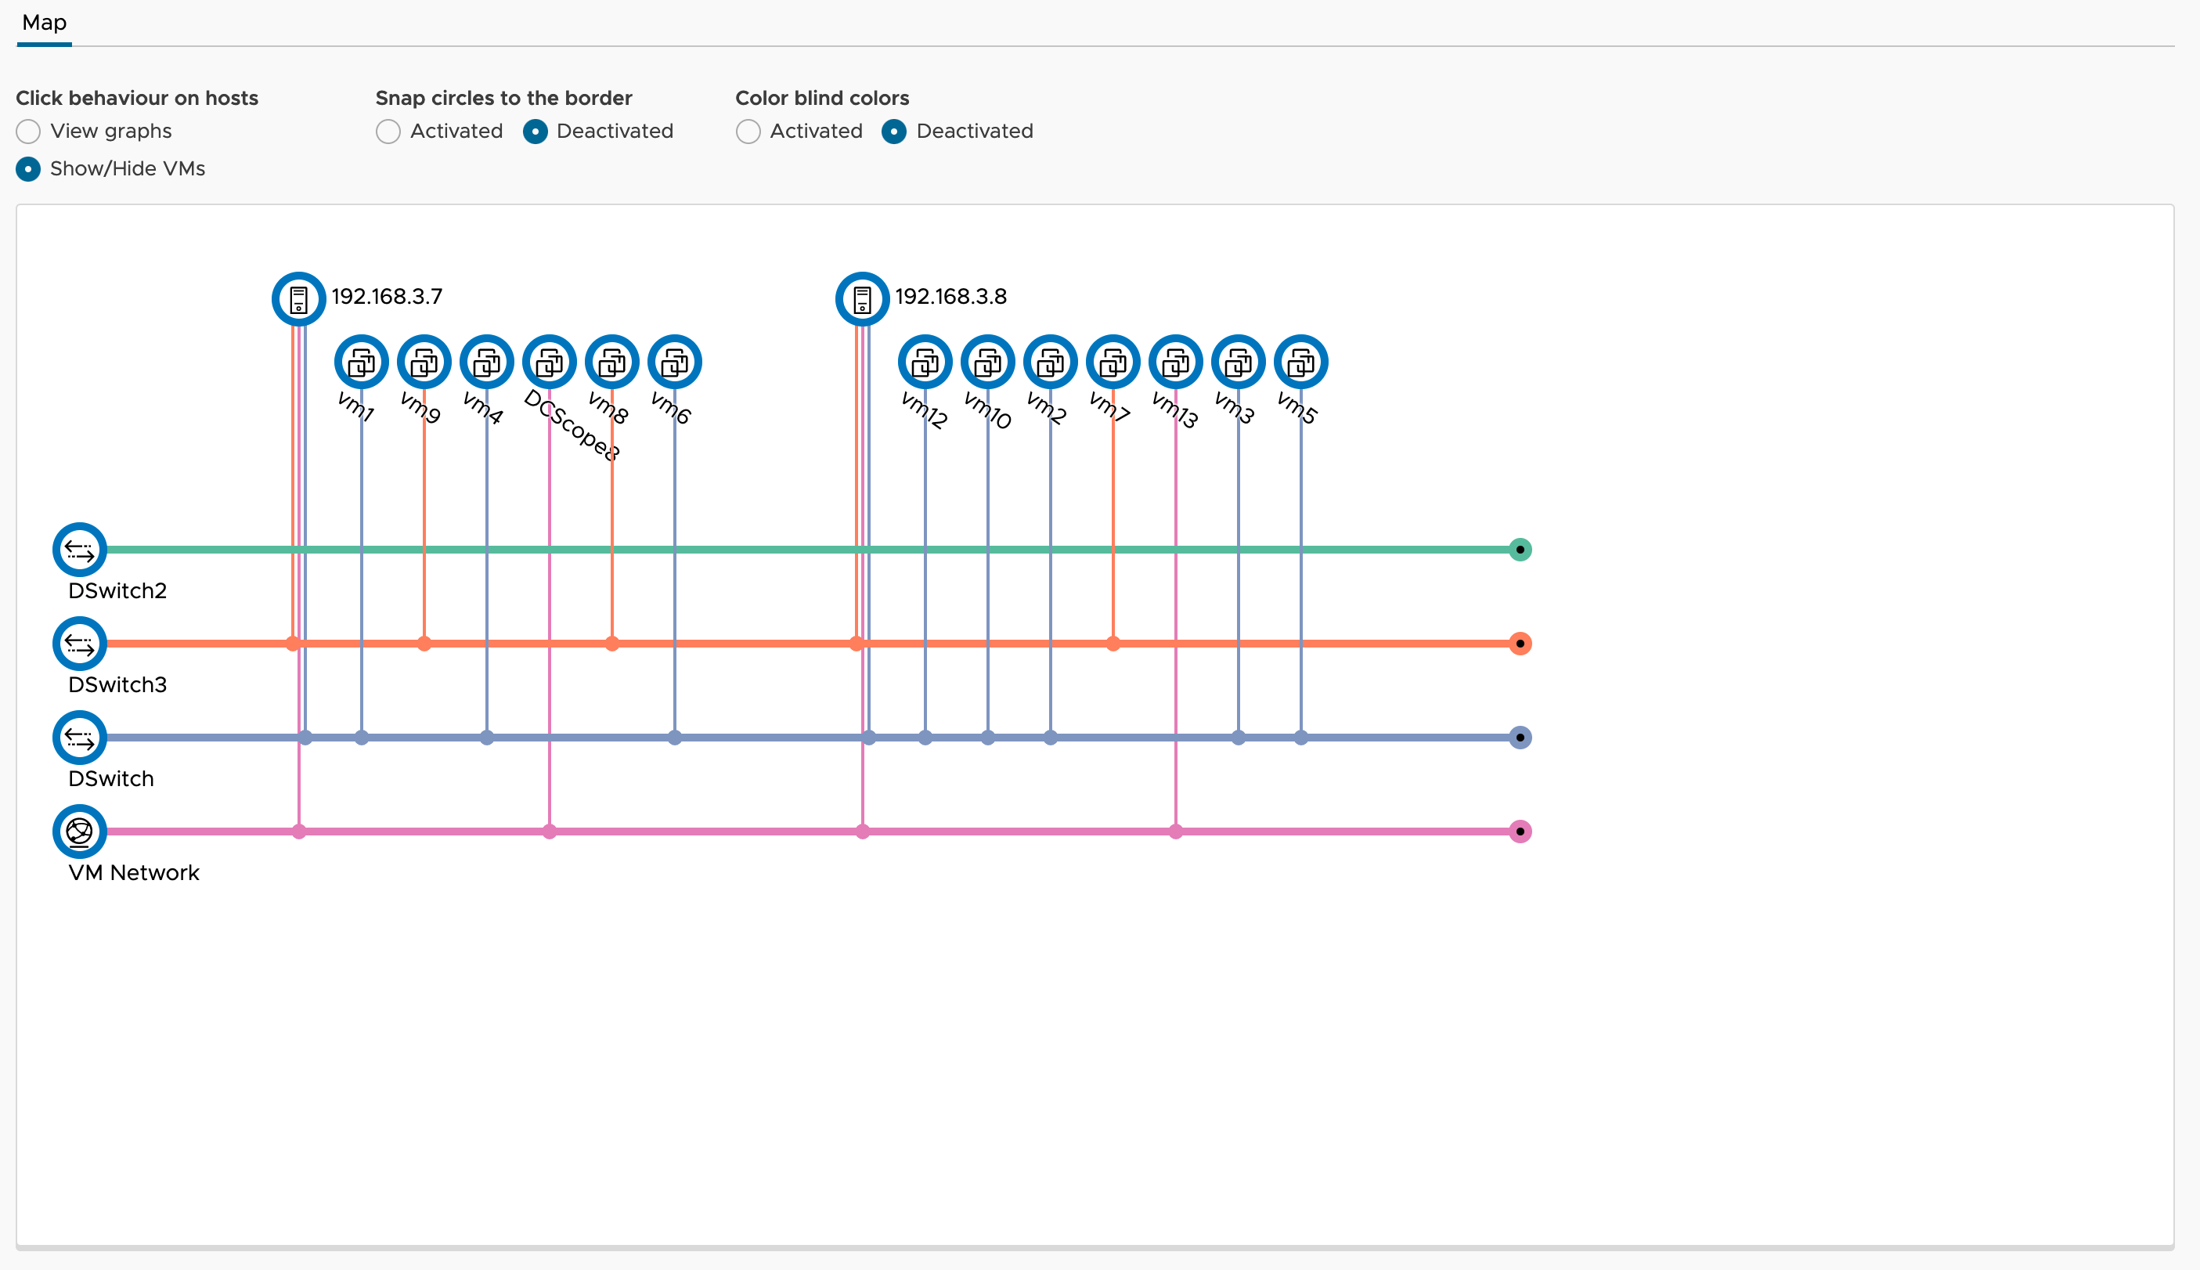Click the vm1 connection dot on DSwitch
Screen dimensions: 2200x1270
click(362, 738)
